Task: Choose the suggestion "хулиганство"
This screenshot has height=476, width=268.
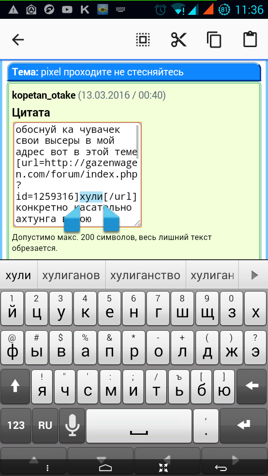Action: [145, 275]
